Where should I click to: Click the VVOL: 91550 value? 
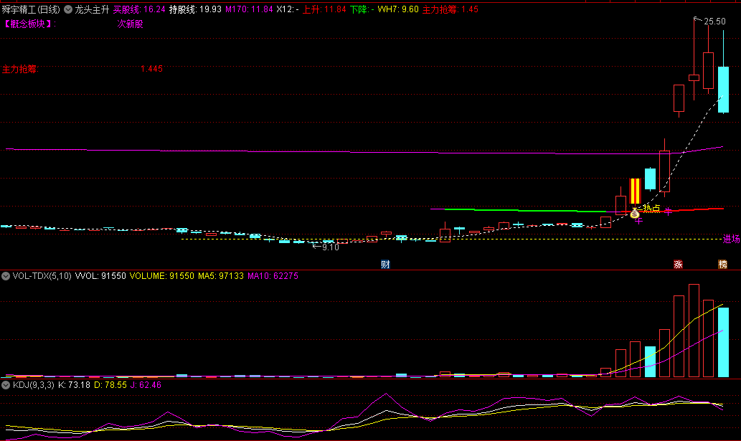point(100,276)
